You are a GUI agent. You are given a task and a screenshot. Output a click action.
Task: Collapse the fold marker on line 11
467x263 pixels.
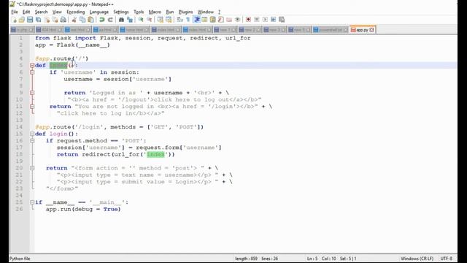(32, 107)
